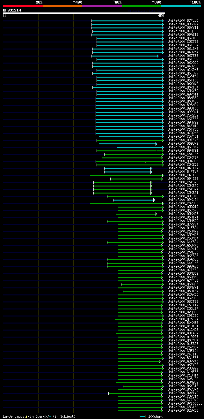Open the UniRef100_B7FLU5 hit label

(x=183, y=20)
